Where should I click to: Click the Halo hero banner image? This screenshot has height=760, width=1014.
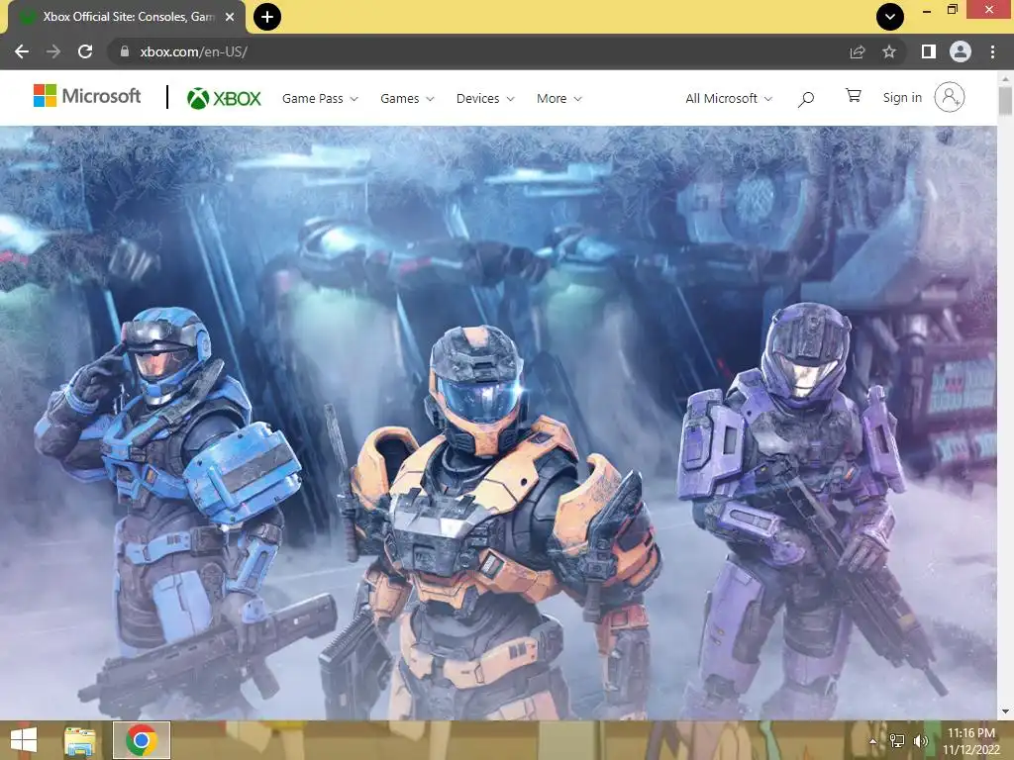(498, 423)
